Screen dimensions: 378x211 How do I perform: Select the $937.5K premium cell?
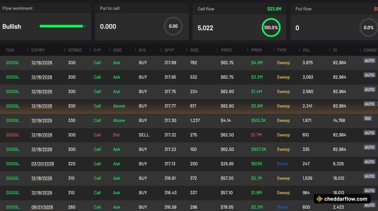259,149
